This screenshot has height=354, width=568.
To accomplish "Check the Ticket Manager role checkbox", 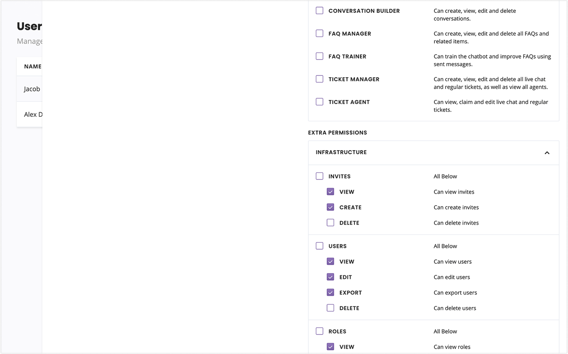I will [x=319, y=79].
